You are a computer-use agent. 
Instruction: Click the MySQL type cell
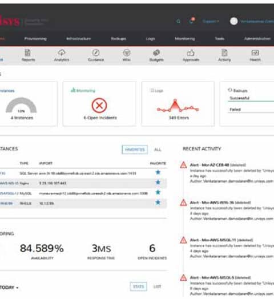click(x=26, y=193)
